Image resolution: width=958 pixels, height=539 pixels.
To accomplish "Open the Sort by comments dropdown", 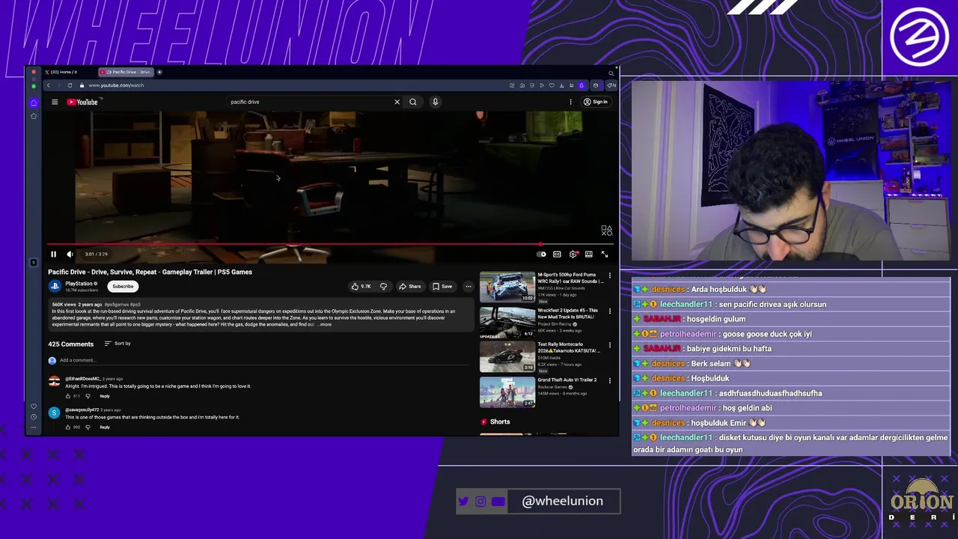I will (x=118, y=344).
